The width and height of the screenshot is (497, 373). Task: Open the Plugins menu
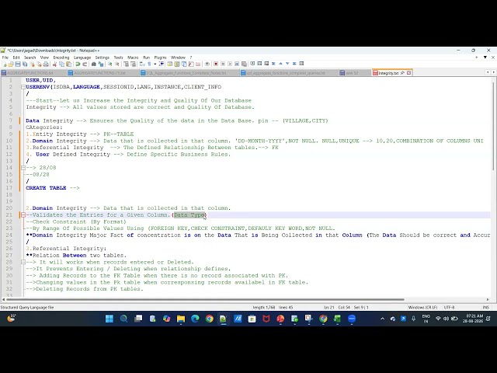(160, 58)
